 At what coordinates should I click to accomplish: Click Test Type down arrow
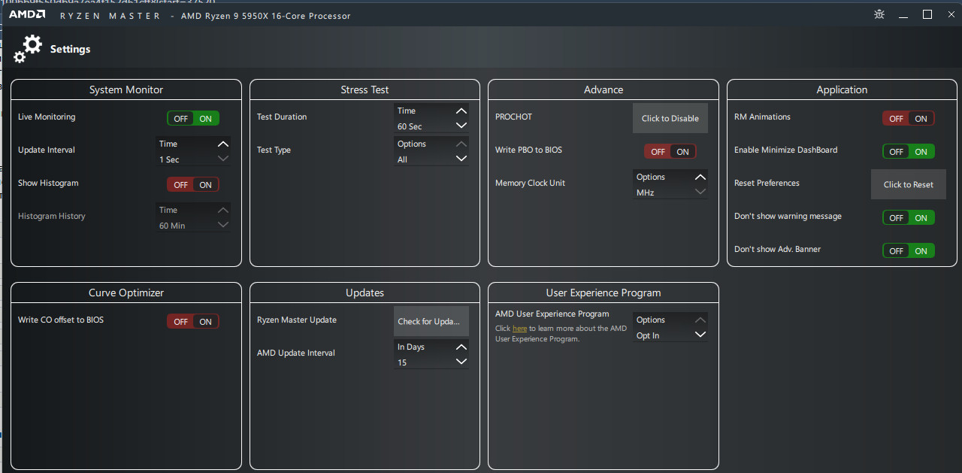461,159
